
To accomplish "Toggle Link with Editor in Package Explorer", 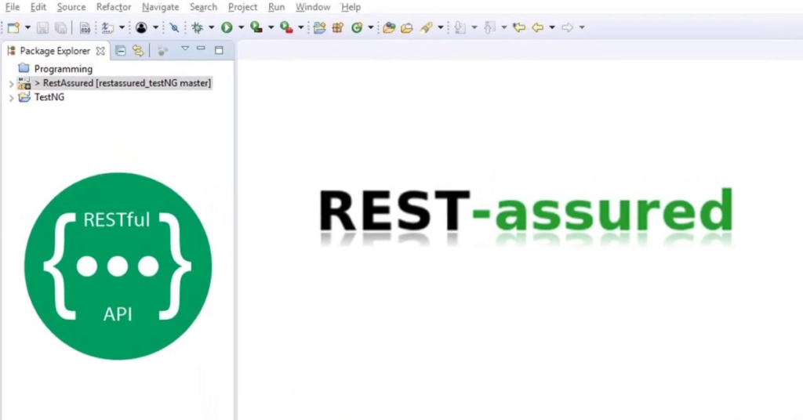I will point(138,51).
